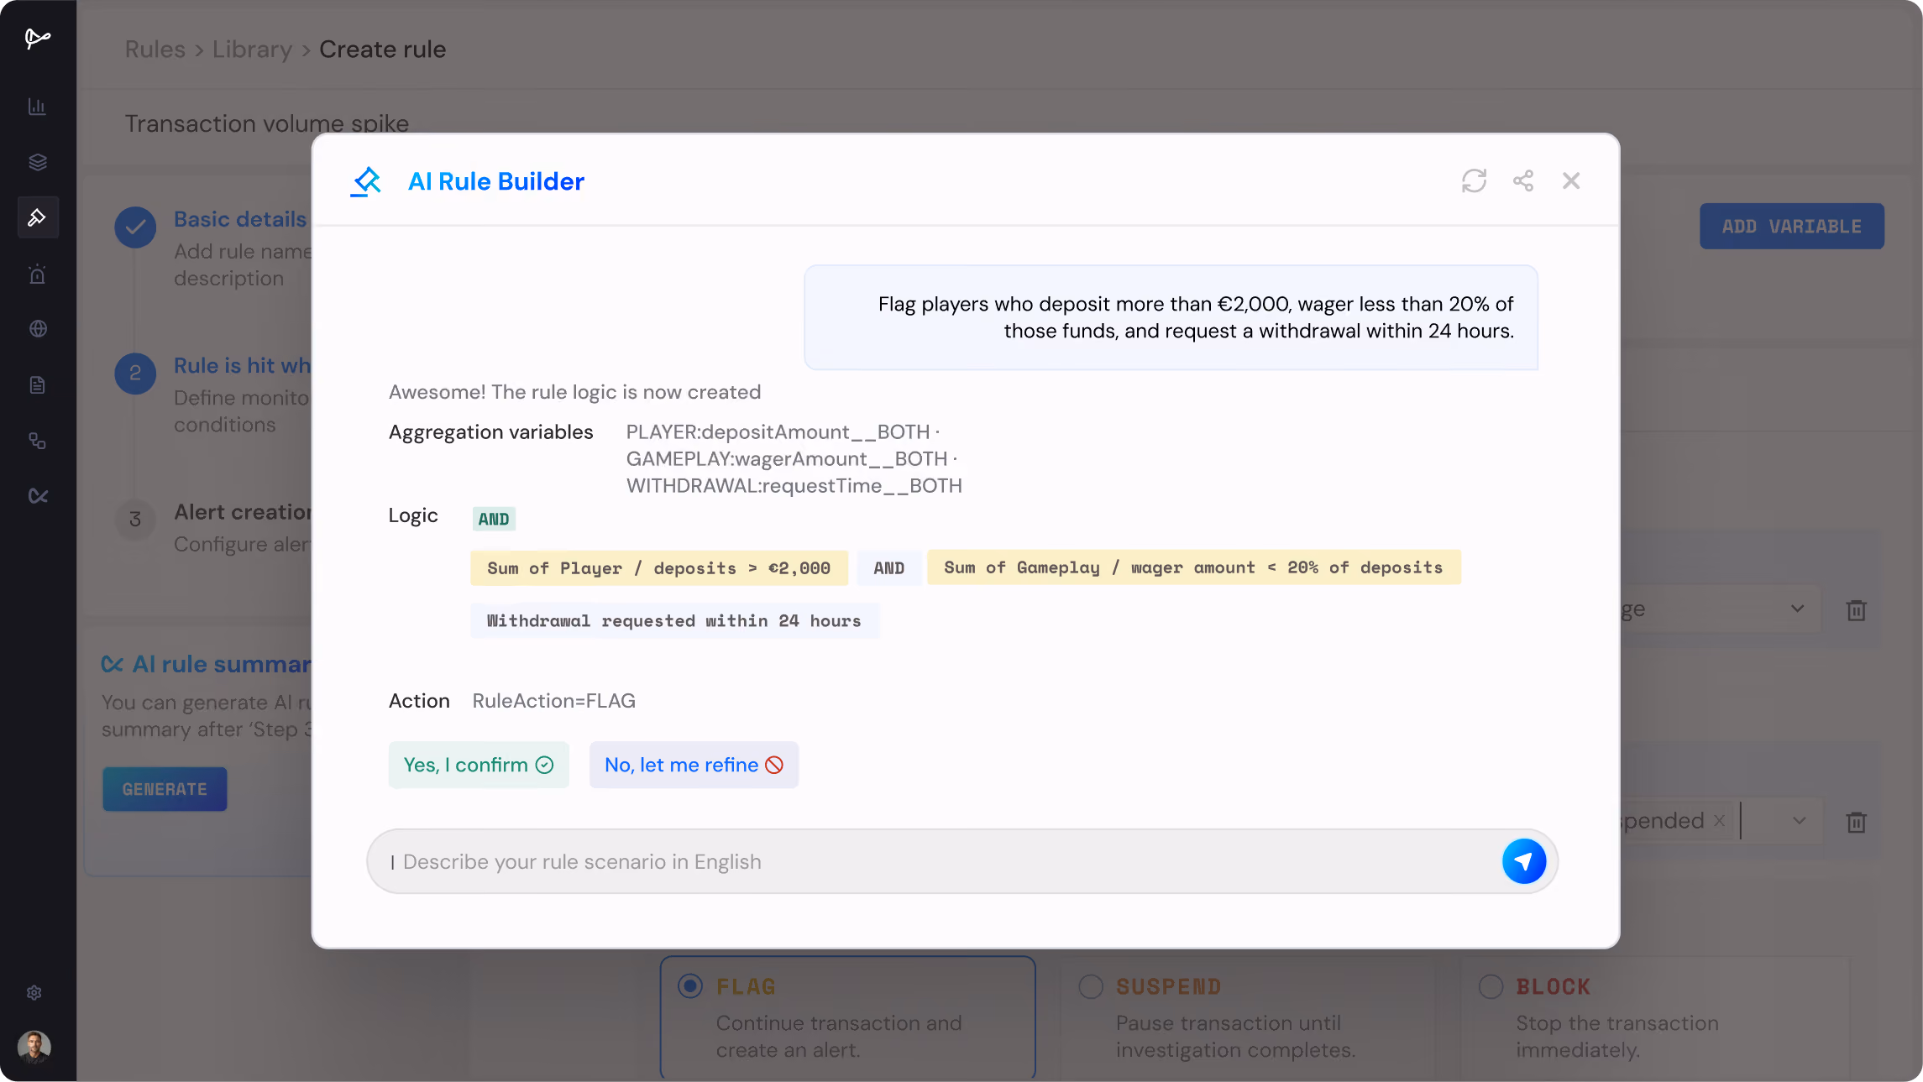This screenshot has width=1923, height=1082.
Task: Click 'WITHDRAWAL:requestTime__BOTH' variable text
Action: tap(794, 485)
